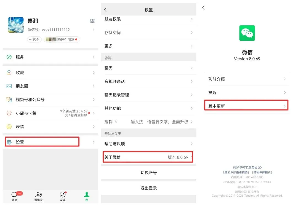
Task: Click the 朋友圈 picture icon
Action: click(9, 86)
